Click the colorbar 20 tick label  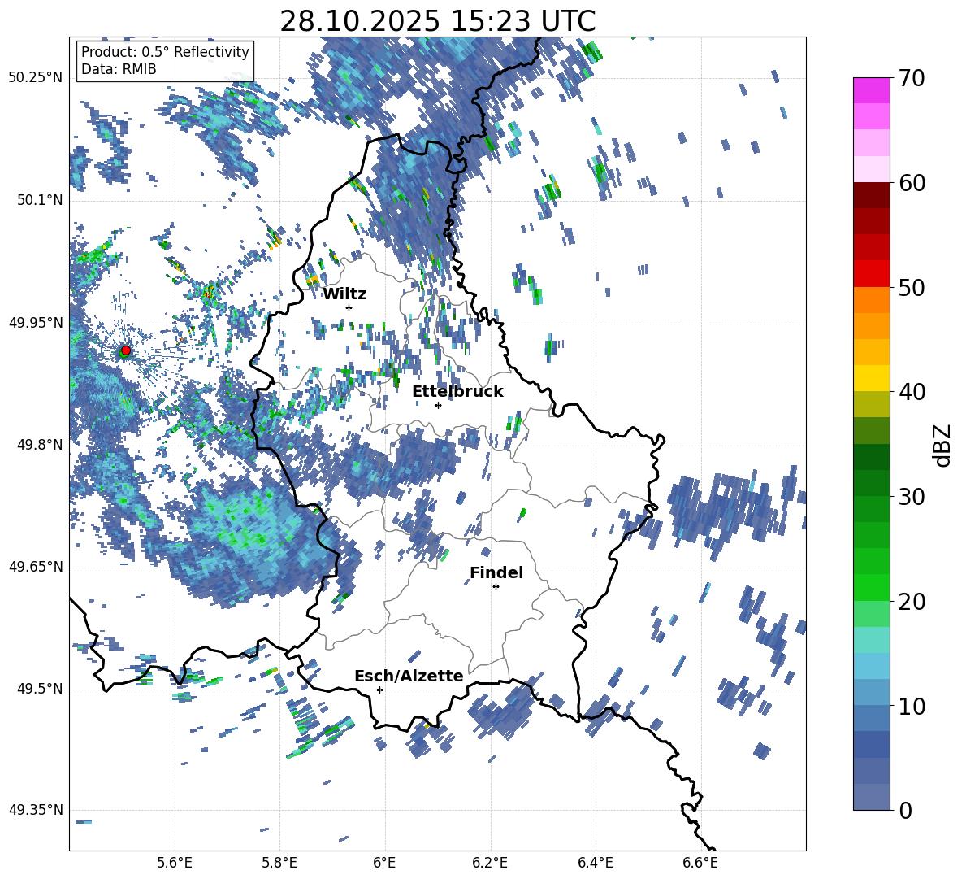(912, 601)
